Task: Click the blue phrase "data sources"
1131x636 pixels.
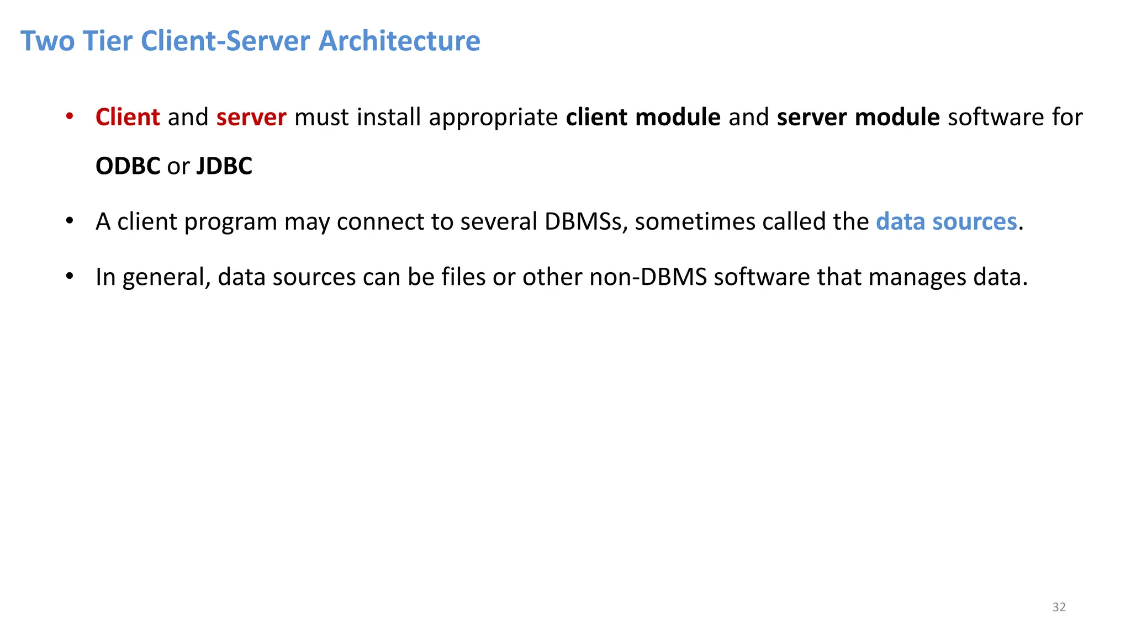Action: 947,221
